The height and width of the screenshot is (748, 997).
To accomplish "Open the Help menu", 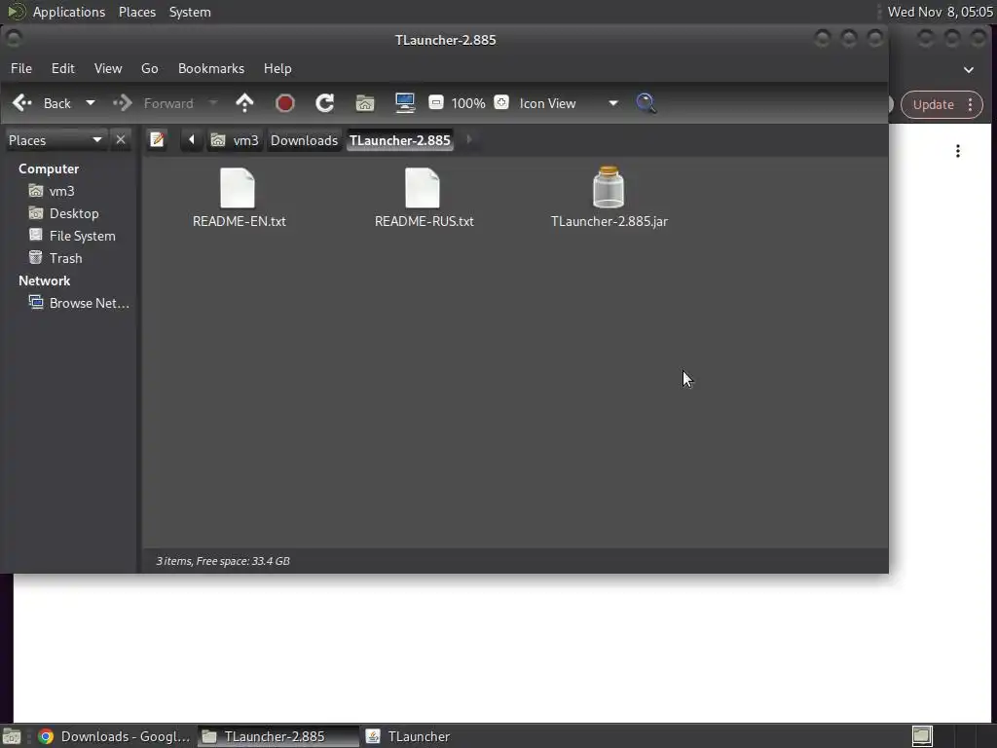I will 277,68.
